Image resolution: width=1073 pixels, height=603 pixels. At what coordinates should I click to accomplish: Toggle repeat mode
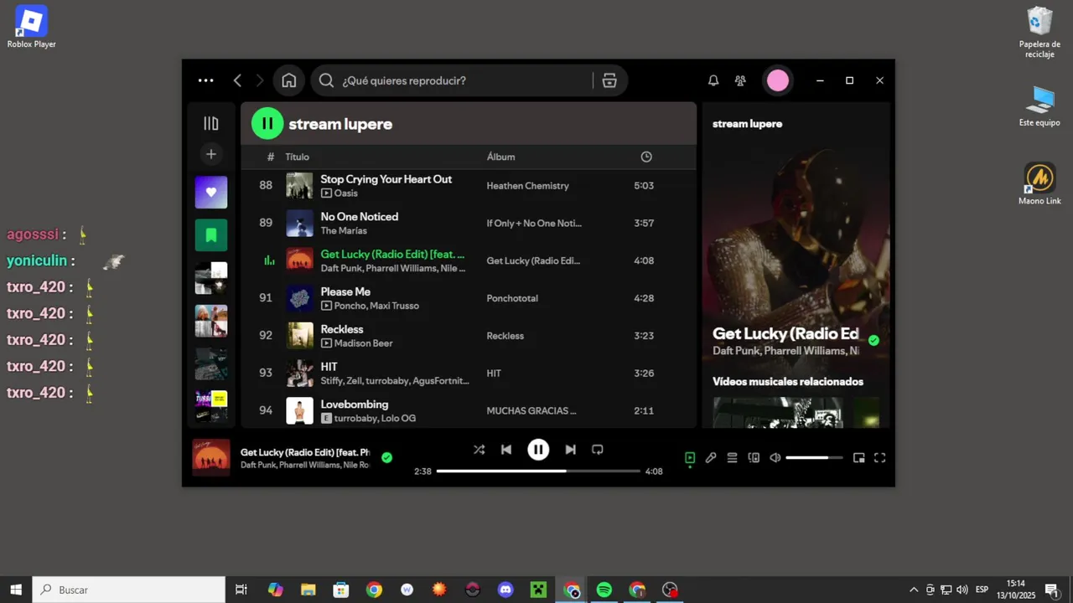598,450
